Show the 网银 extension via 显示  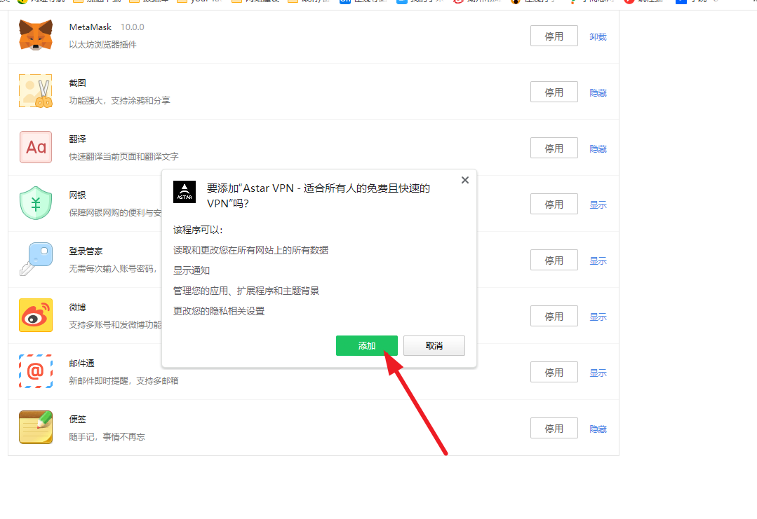tap(598, 205)
